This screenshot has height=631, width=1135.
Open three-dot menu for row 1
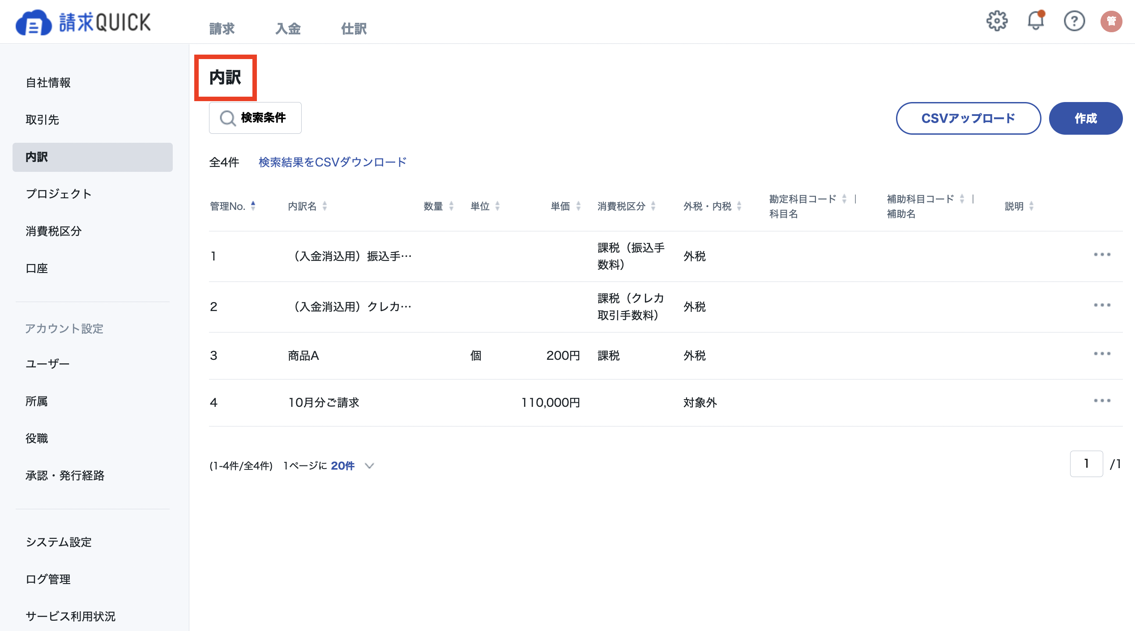1102,255
